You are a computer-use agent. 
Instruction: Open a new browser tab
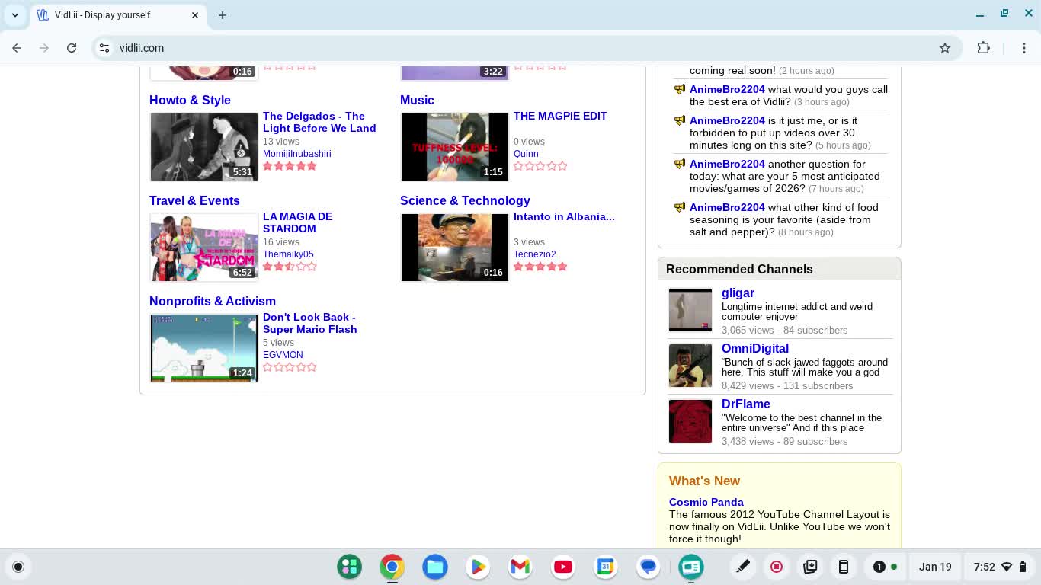223,15
